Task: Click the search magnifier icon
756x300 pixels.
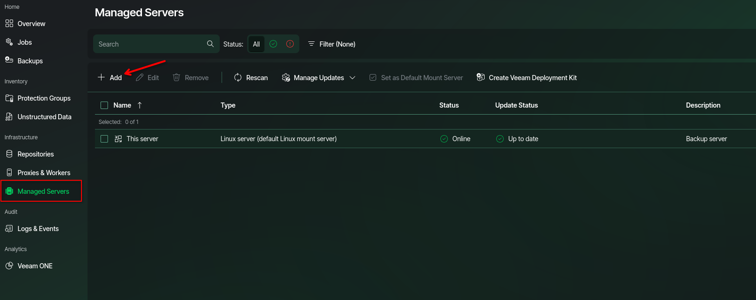Action: point(210,44)
